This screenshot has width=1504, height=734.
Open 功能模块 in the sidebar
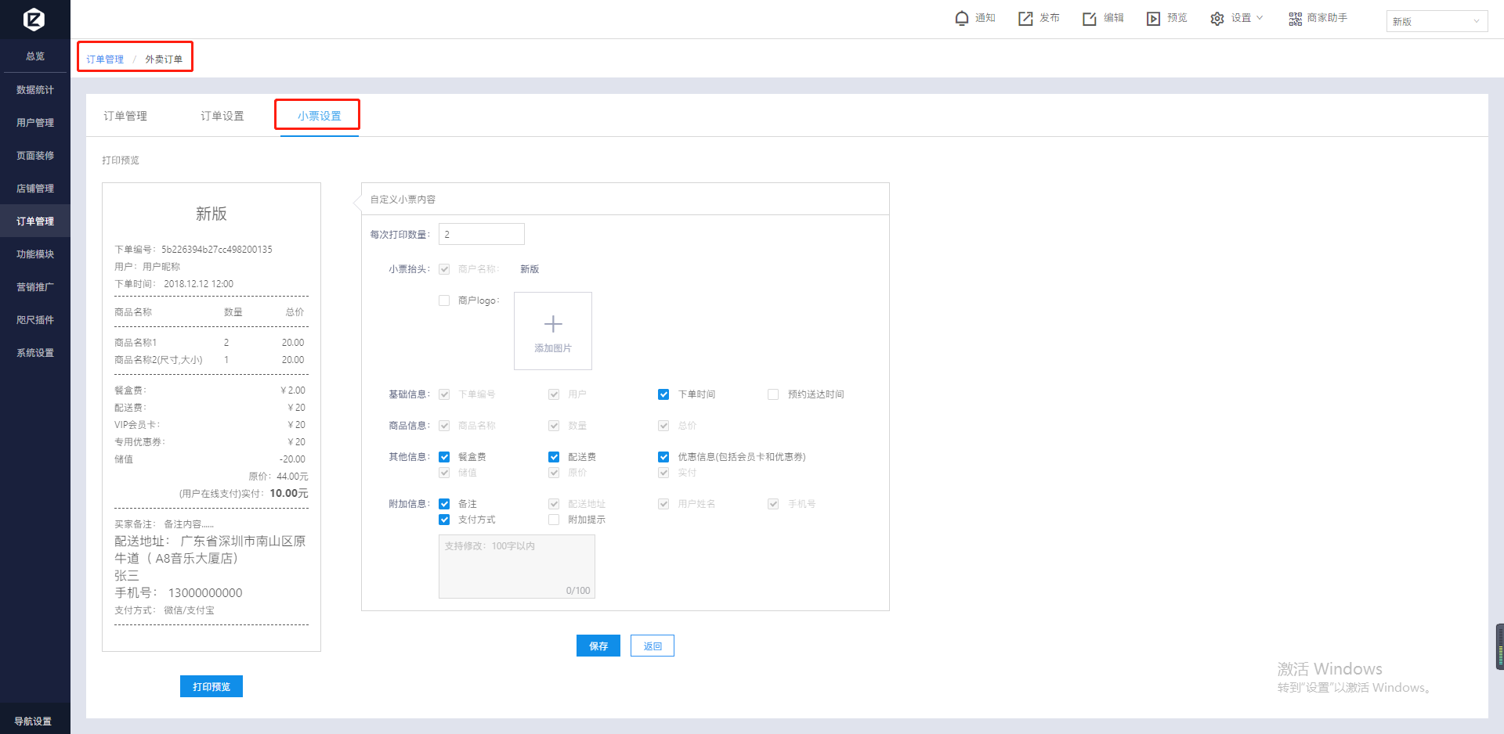(35, 254)
